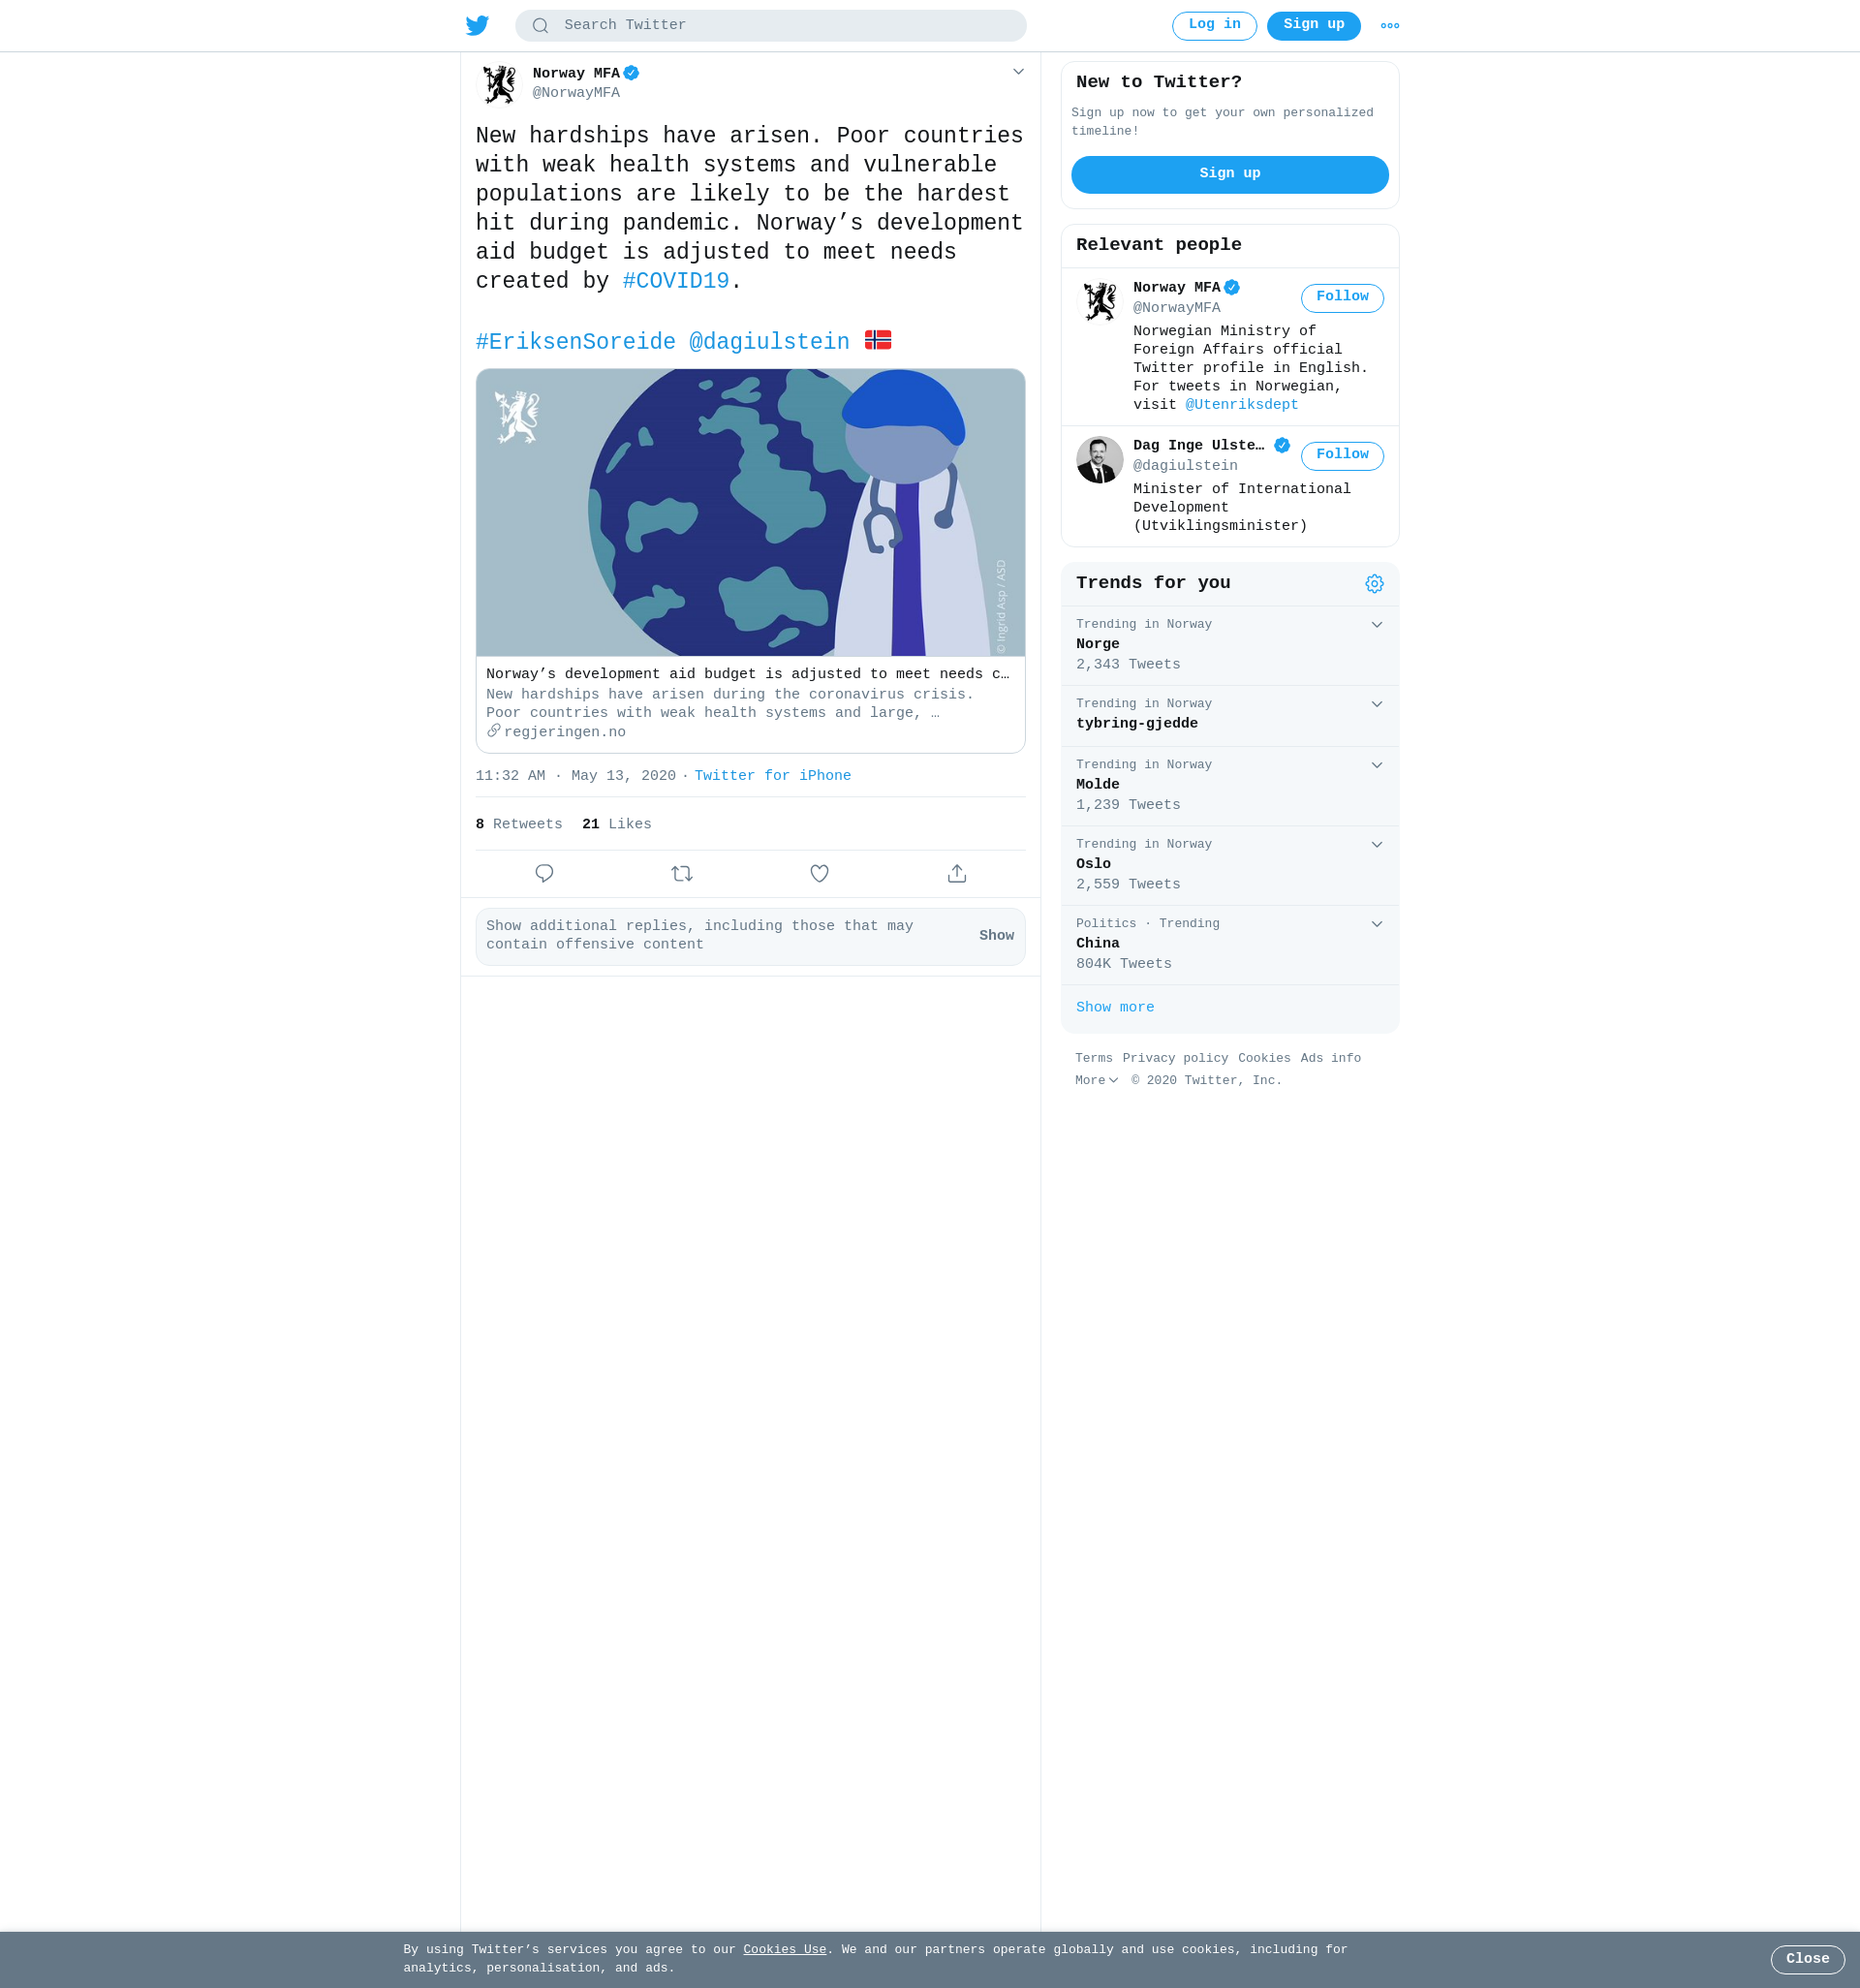
Task: Show additional hidden replies
Action: pos(996,936)
